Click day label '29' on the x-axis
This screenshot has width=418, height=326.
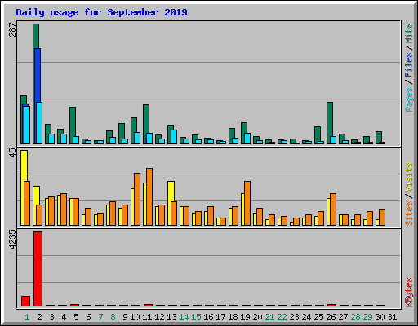367,317
